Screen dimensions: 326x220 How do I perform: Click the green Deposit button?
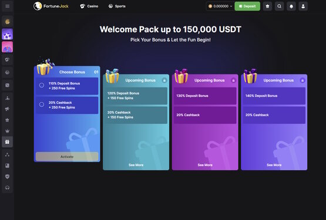pyautogui.click(x=247, y=6)
